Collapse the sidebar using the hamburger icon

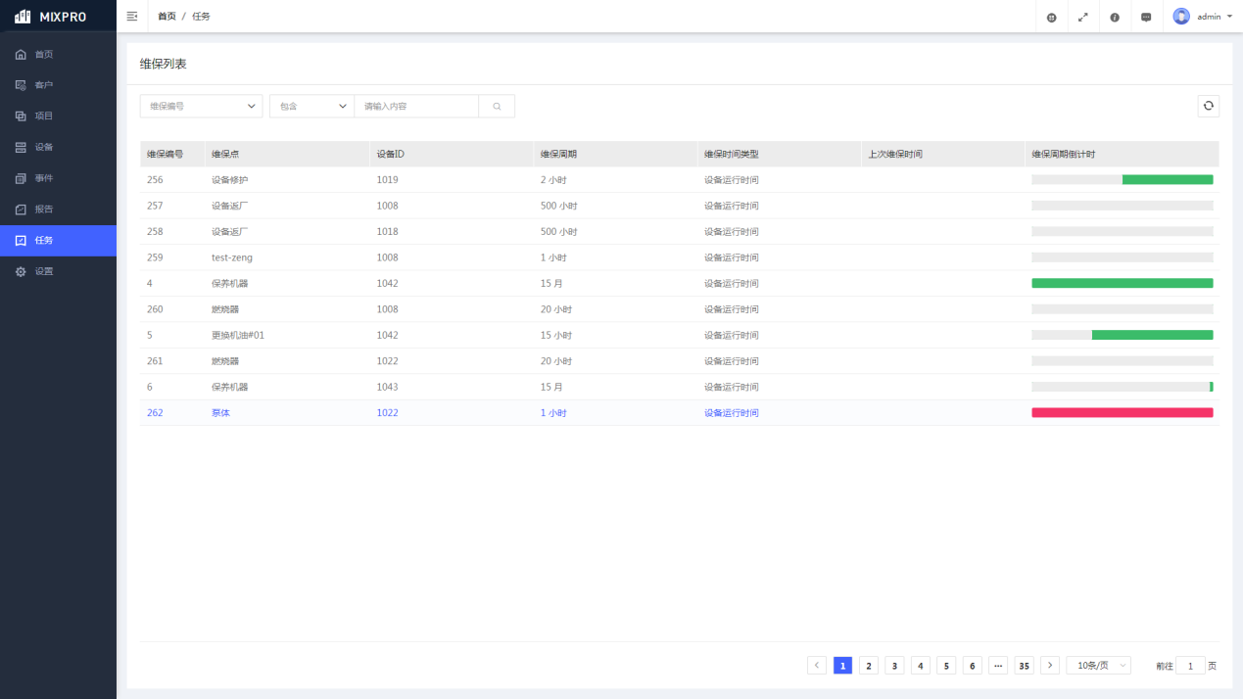[x=132, y=17]
